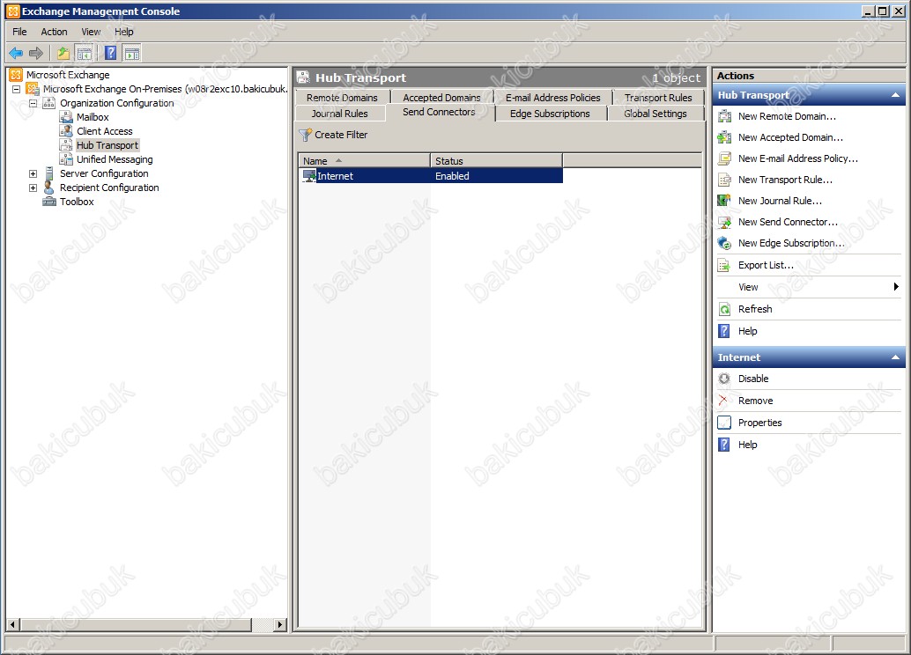Click the right scroll arrow in tree pane
The image size is (911, 655).
[x=280, y=625]
